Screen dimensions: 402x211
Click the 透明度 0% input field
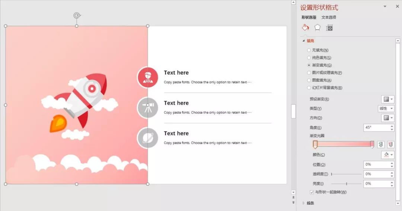376,174
